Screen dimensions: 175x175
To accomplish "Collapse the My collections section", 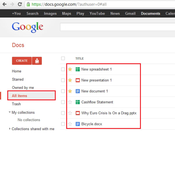I will click(x=10, y=112).
